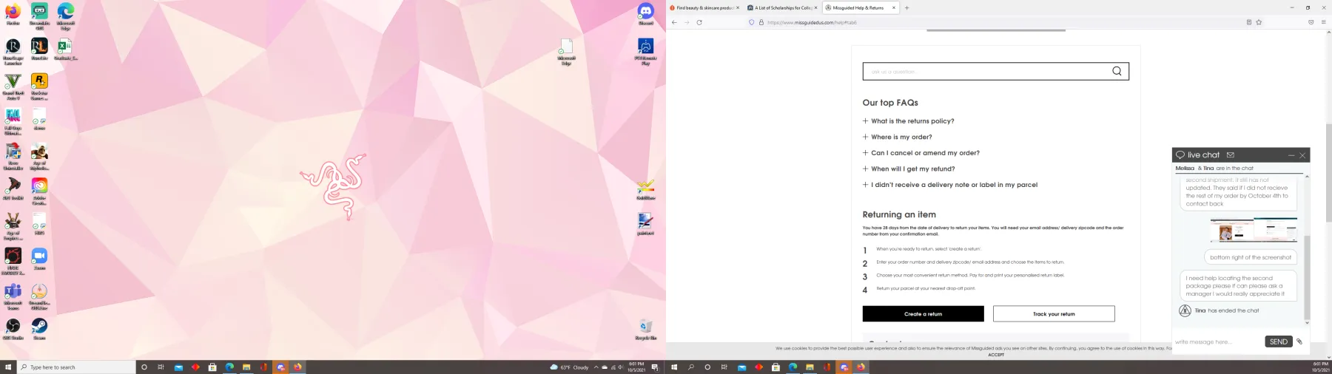The image size is (1332, 374).
Task: Open the Firefox hamburger menu
Action: (1324, 22)
